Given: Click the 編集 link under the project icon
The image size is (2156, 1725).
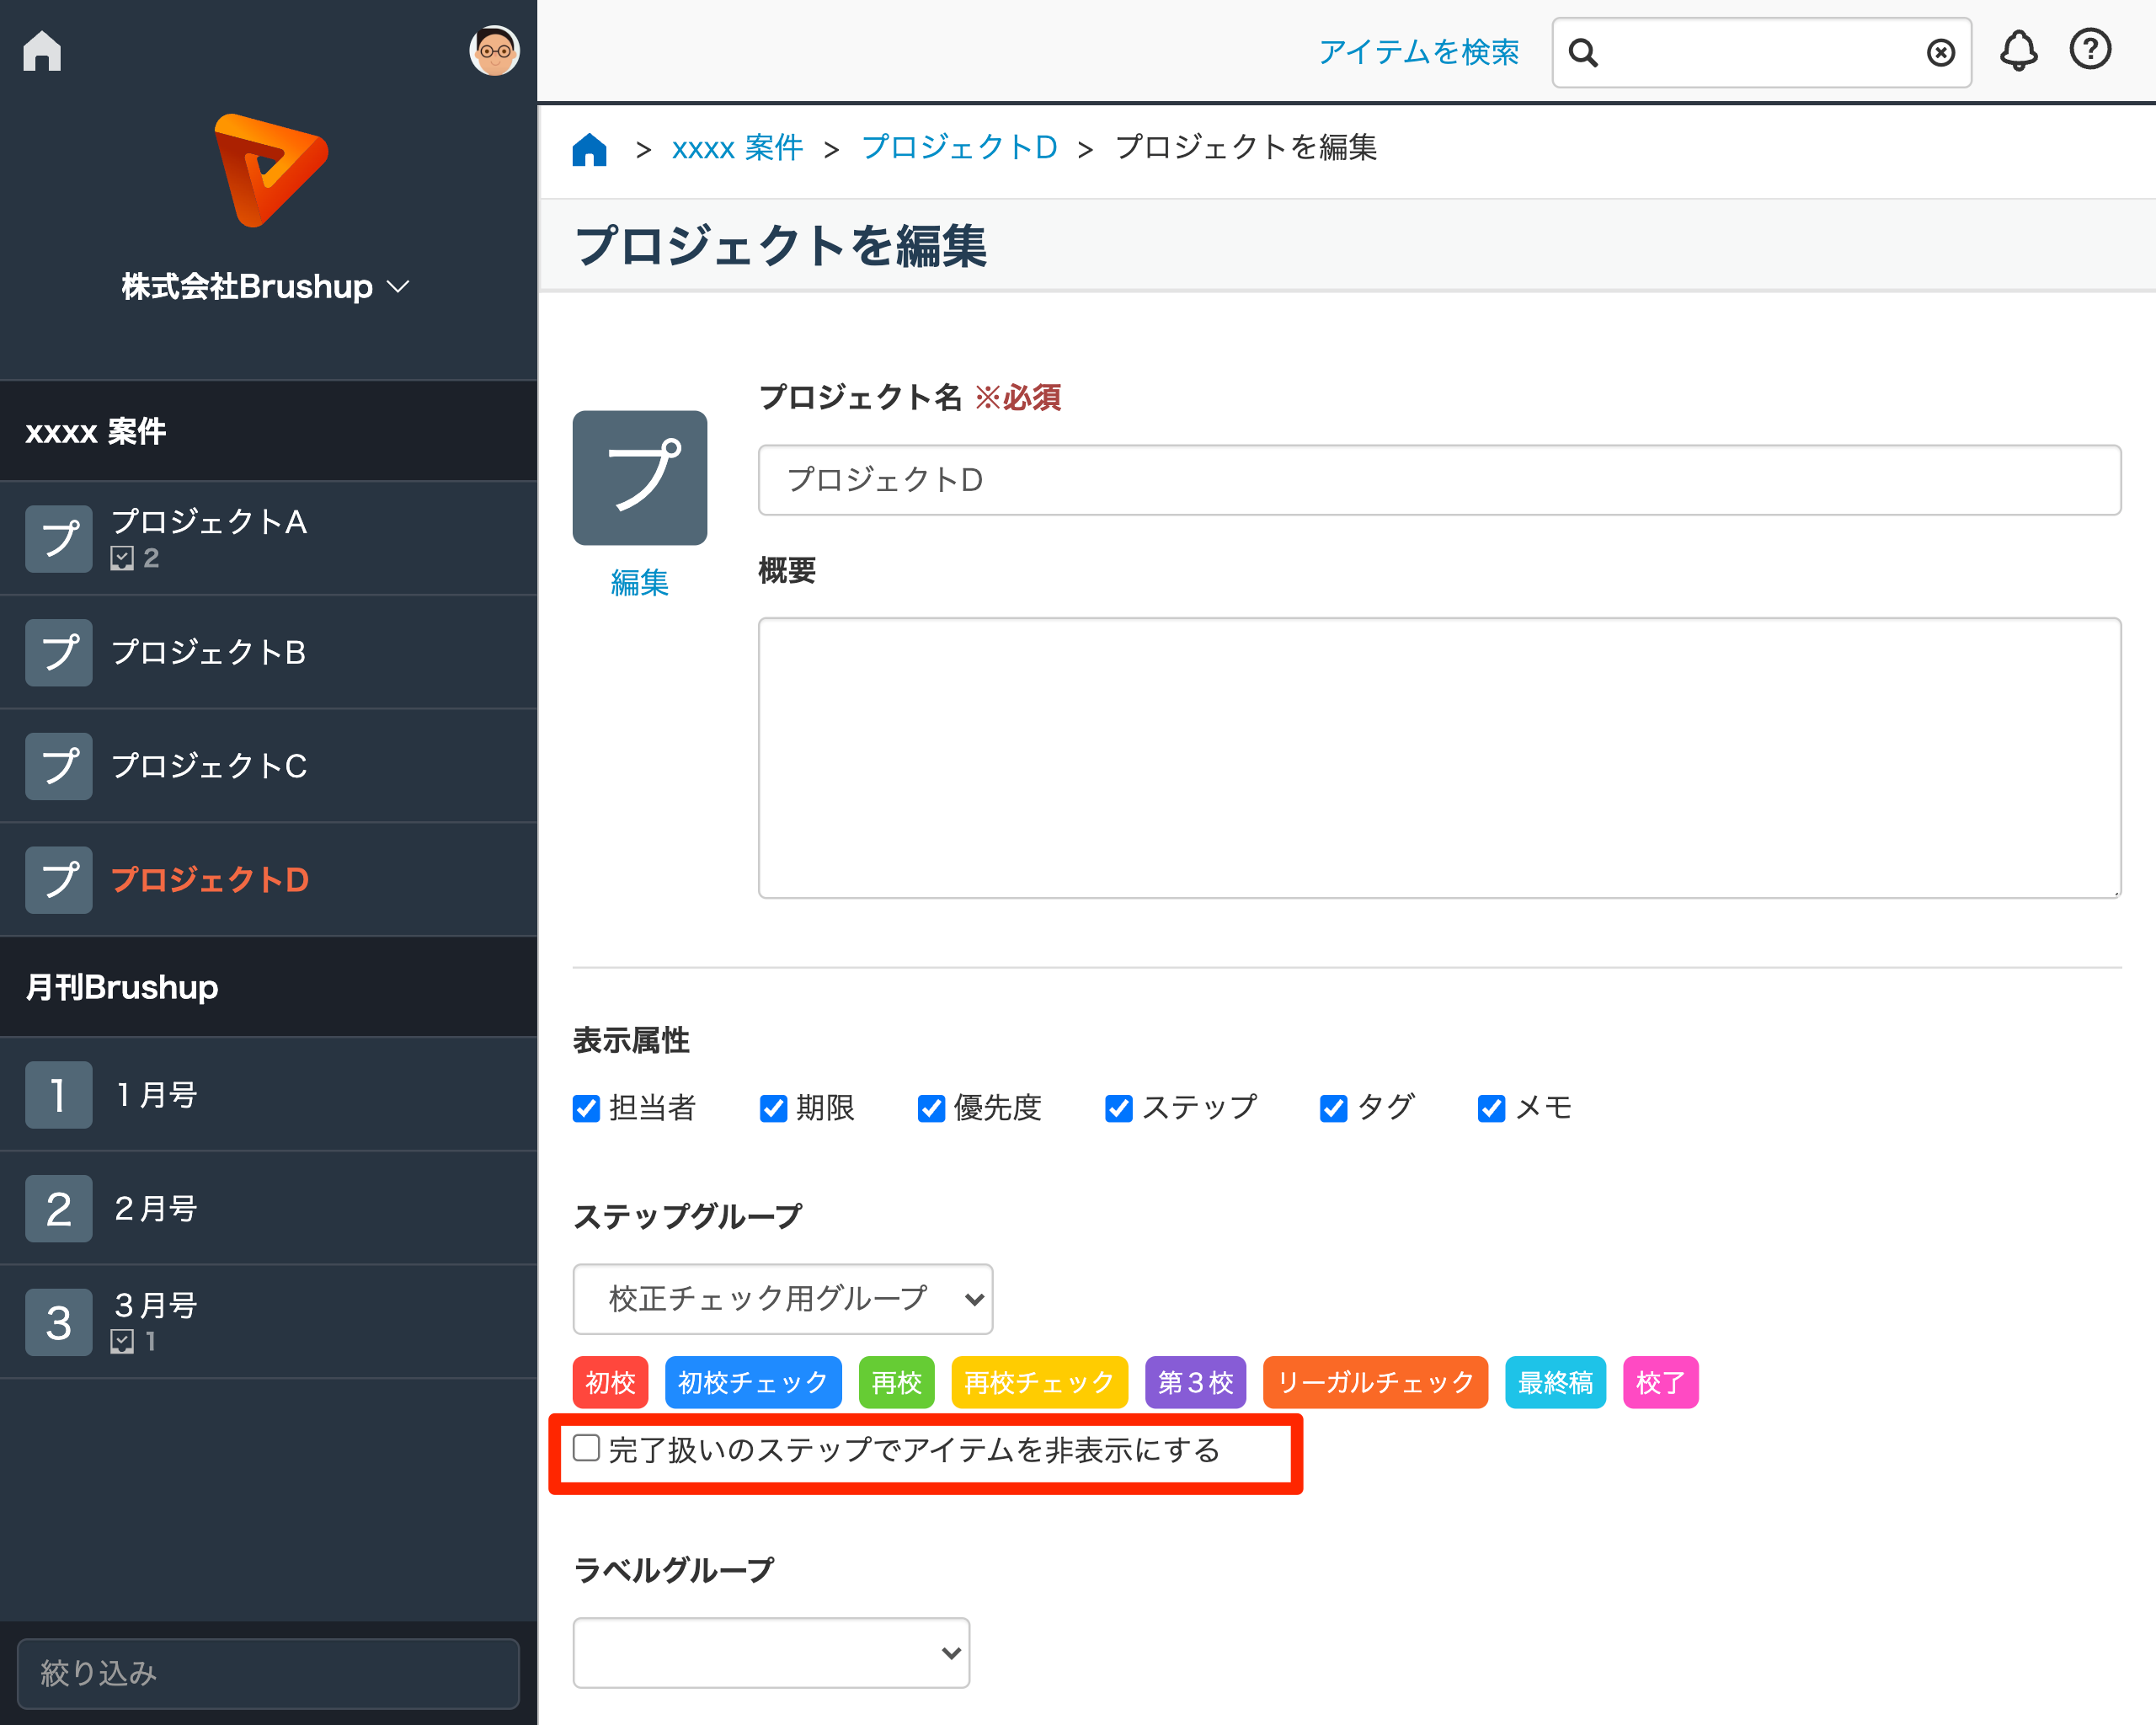Looking at the screenshot, I should point(639,583).
